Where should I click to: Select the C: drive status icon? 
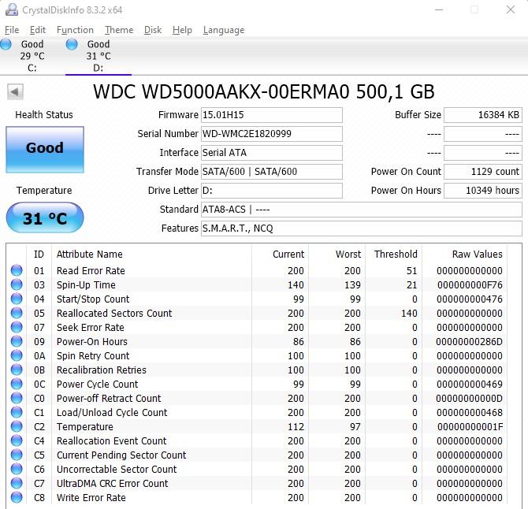coord(6,45)
